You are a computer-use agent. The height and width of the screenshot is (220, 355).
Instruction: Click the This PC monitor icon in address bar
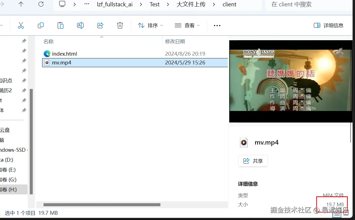coord(62,4)
